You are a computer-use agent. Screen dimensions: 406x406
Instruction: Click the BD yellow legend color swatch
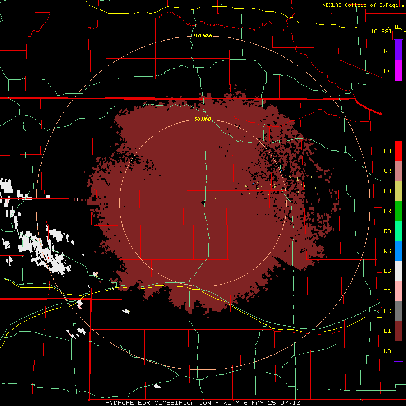398,191
